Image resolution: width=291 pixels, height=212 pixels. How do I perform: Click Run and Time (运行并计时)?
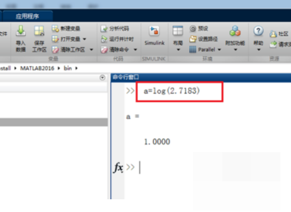[x=117, y=39]
